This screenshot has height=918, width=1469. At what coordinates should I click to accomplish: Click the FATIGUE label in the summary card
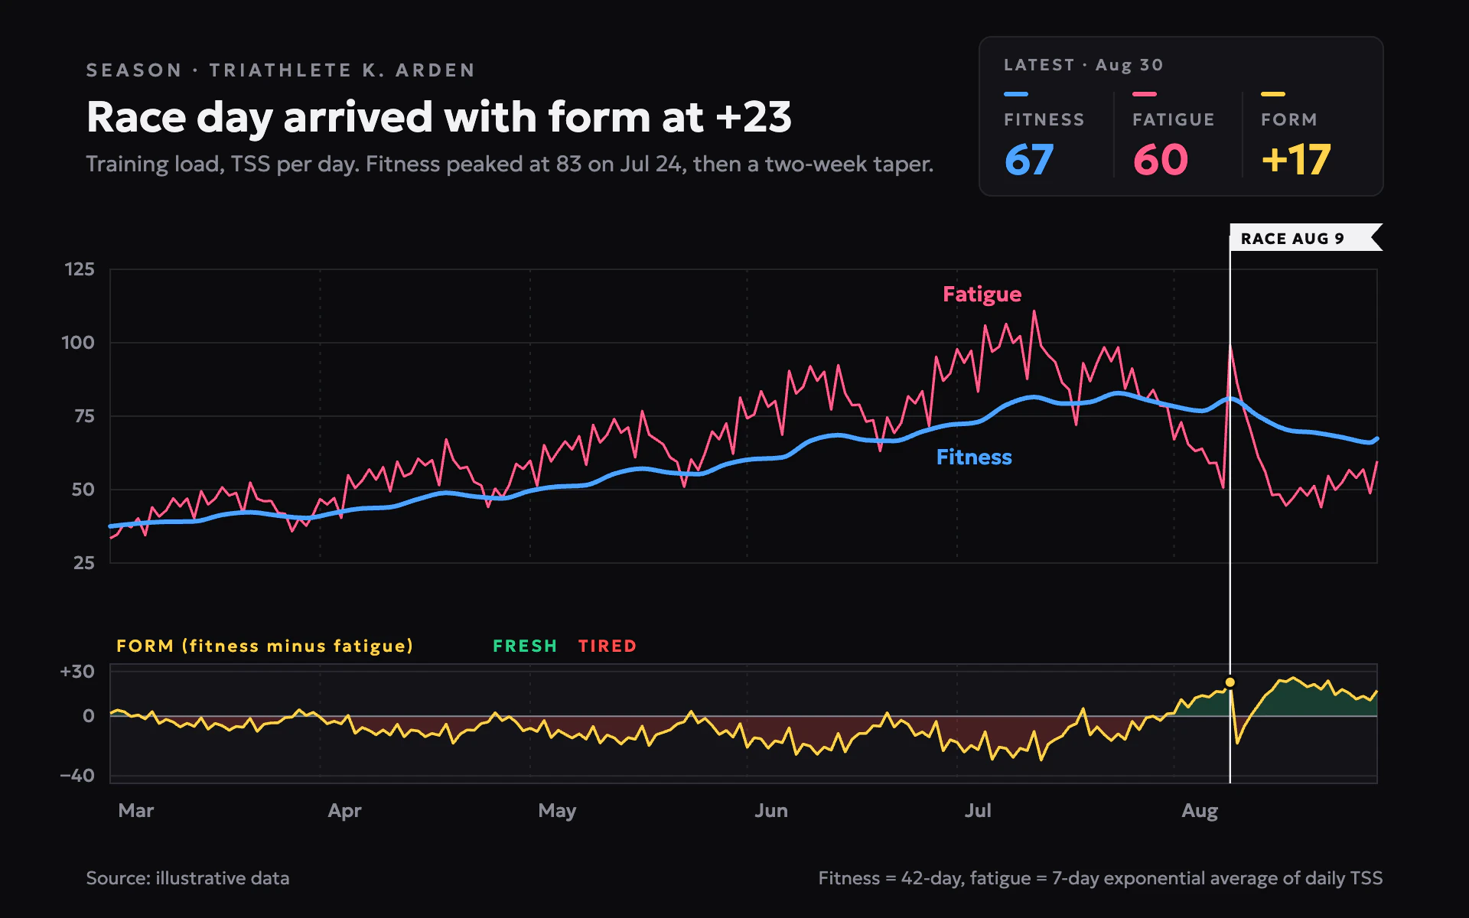coord(1173,120)
